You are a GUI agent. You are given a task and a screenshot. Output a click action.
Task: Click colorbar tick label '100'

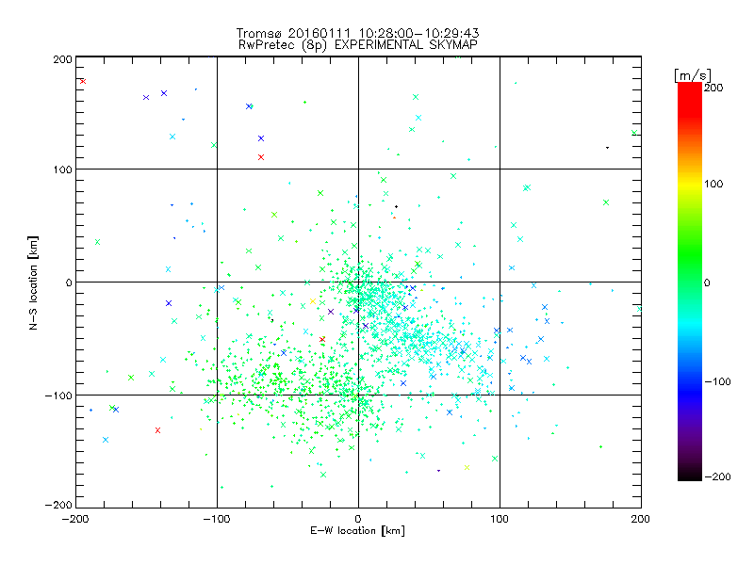[x=713, y=184]
